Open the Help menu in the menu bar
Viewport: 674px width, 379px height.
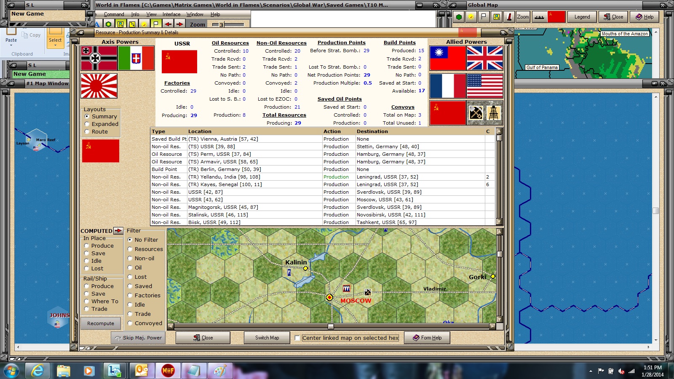[x=215, y=14]
